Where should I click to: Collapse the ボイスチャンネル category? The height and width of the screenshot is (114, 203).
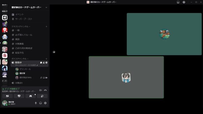pyautogui.click(x=20, y=59)
